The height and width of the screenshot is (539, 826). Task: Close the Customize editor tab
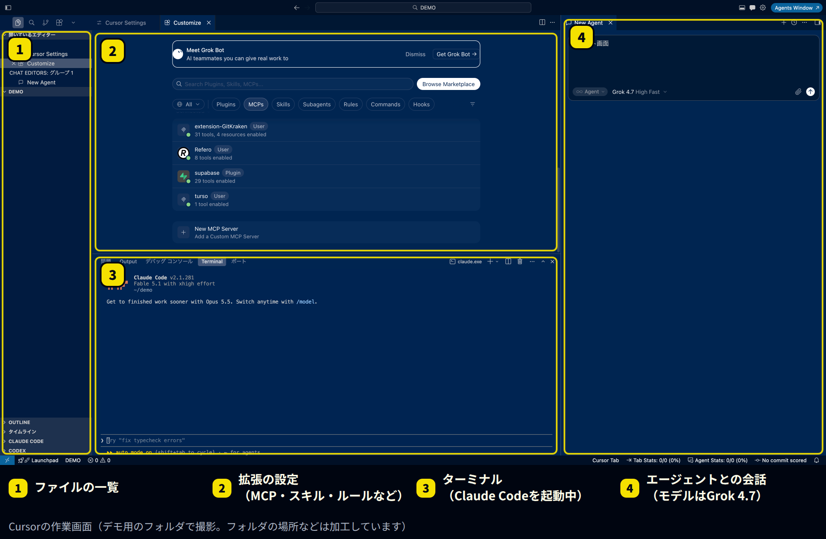tap(209, 22)
